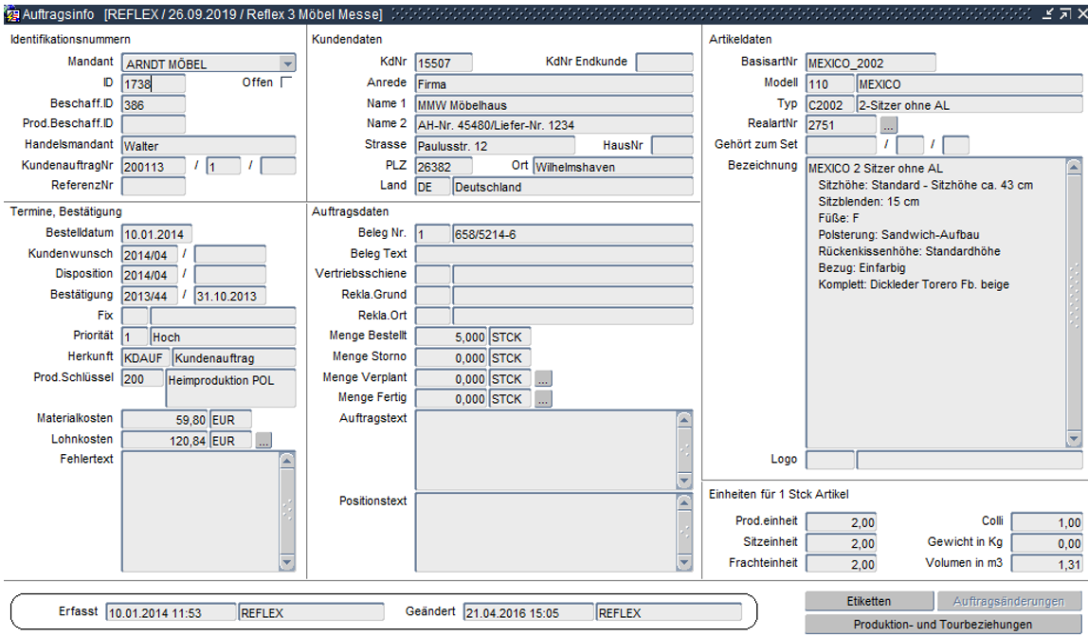The height and width of the screenshot is (637, 1088).
Task: Click the Fehlertext scrollbar down arrow
Action: click(288, 563)
